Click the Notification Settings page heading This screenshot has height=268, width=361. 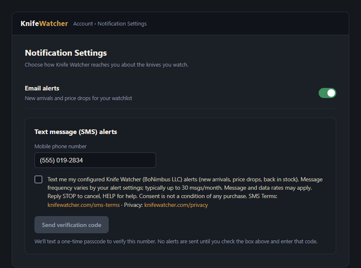click(66, 53)
